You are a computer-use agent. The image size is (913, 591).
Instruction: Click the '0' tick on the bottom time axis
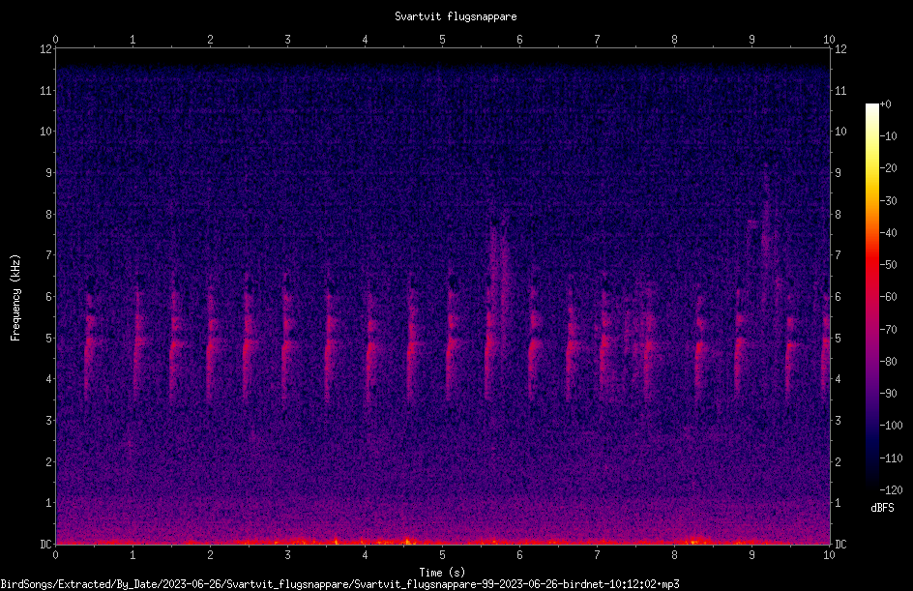55,555
